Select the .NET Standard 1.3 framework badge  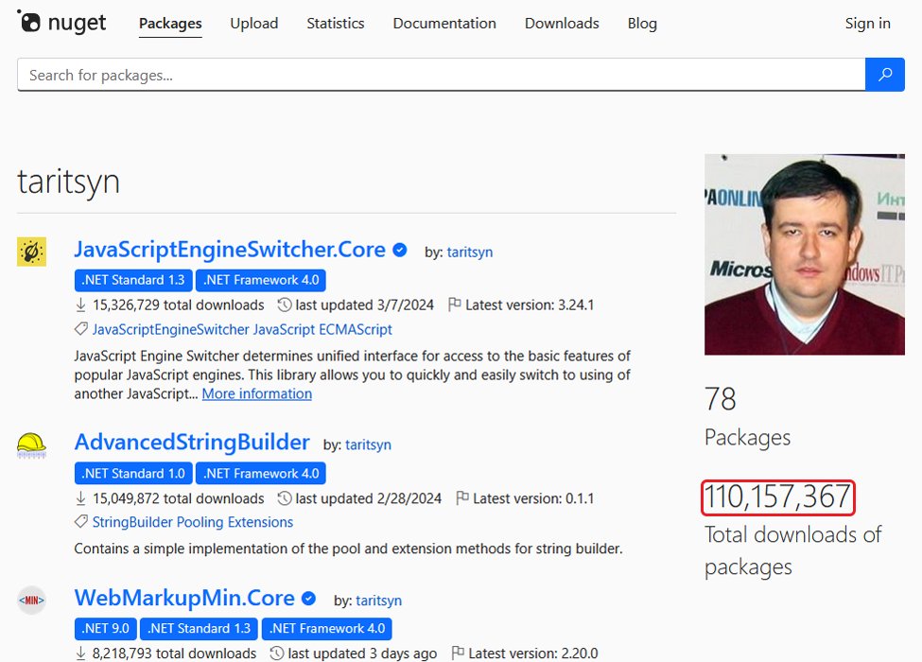coord(132,280)
